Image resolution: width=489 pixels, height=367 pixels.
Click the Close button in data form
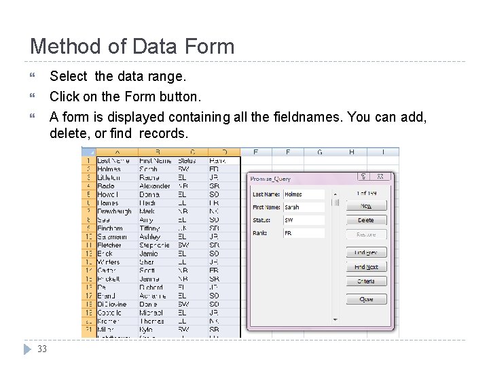[367, 299]
